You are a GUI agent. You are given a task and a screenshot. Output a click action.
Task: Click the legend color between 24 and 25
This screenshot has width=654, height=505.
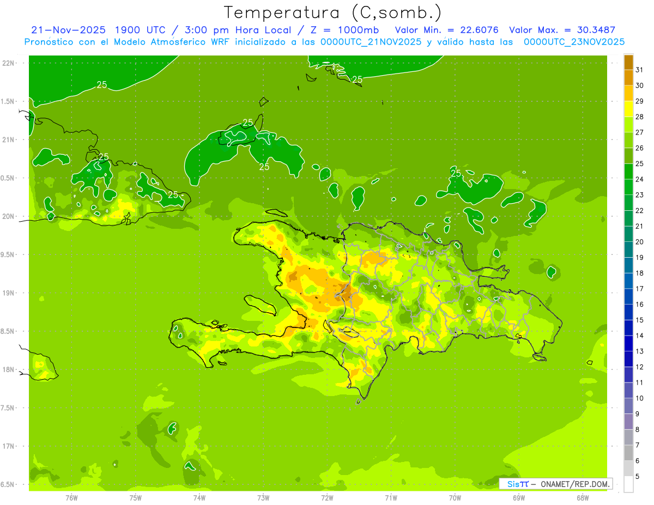point(628,171)
